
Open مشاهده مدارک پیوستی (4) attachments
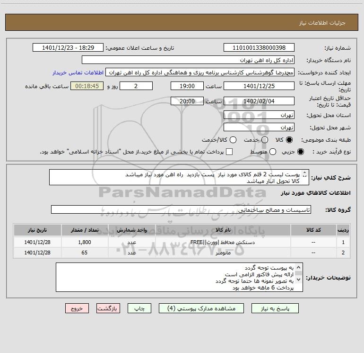point(201,308)
